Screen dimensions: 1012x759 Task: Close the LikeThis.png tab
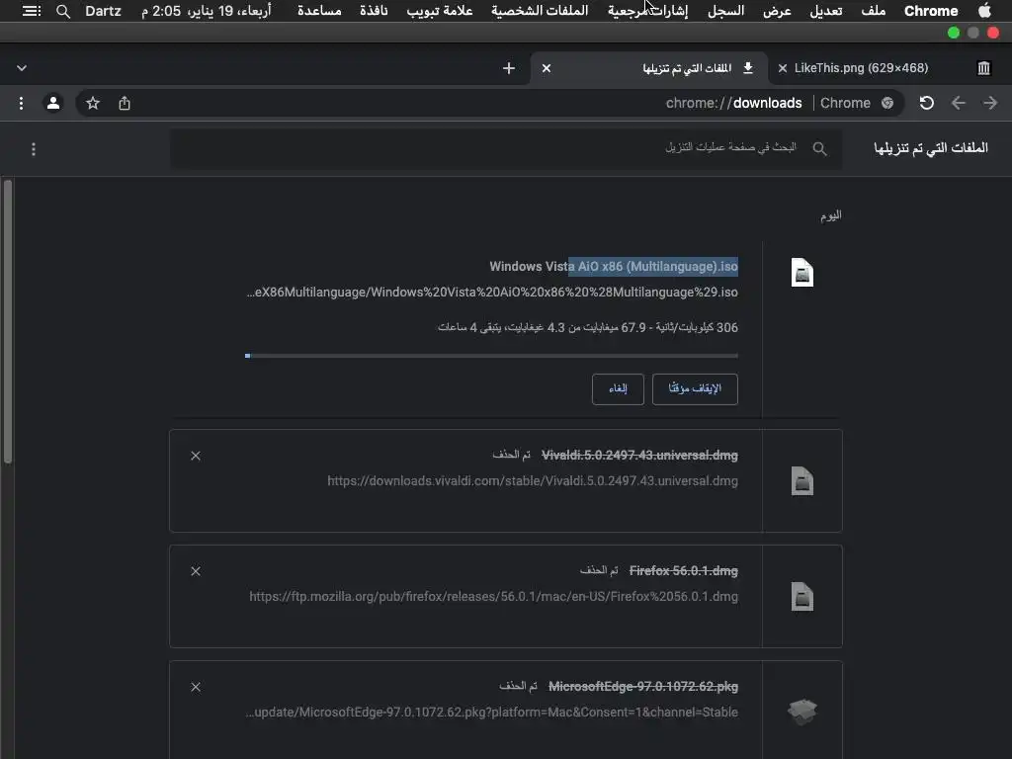coord(783,68)
